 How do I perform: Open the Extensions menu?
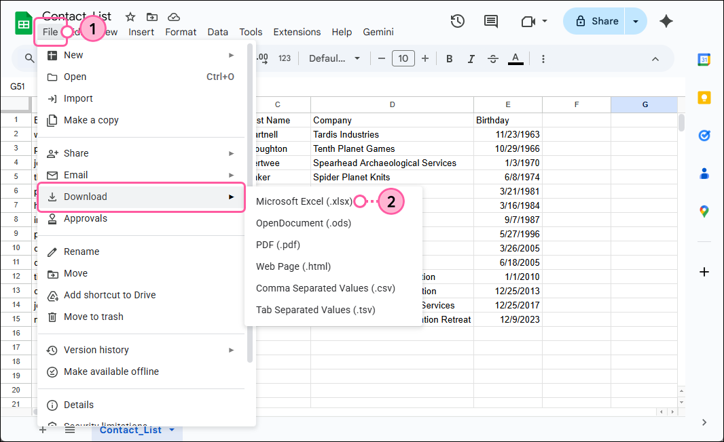(297, 32)
